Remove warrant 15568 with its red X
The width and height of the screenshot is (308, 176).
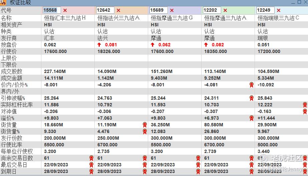pos(65,10)
